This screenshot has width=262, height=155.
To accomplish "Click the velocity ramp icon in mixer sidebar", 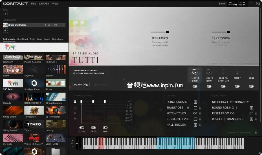I will (x=75, y=107).
